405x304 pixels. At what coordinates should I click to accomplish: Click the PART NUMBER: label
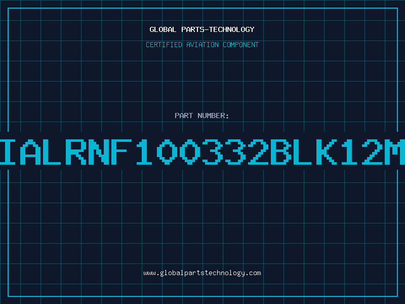coord(202,116)
